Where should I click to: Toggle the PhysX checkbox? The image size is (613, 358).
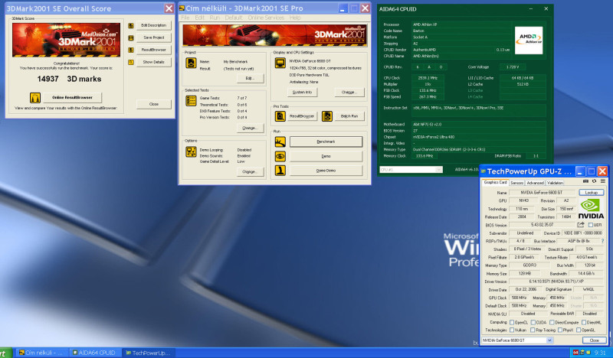coord(560,330)
